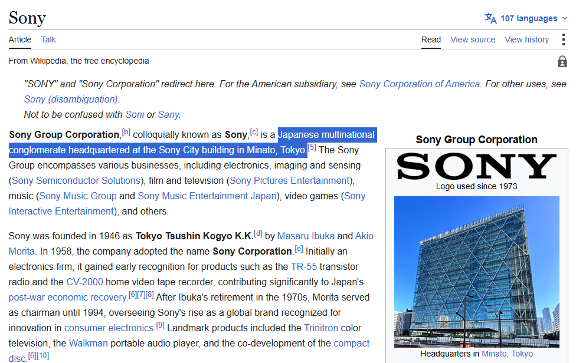Follow the Masaru Ibuka link

[x=306, y=236]
